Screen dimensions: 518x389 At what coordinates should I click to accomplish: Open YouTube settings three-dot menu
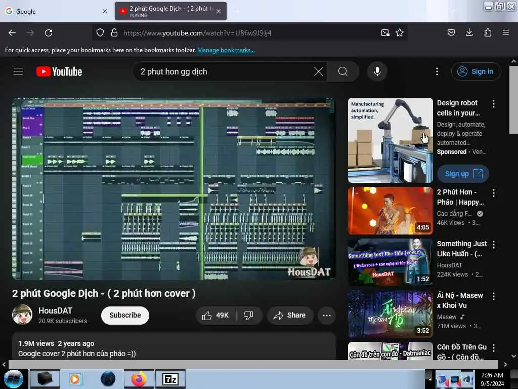[x=437, y=71]
